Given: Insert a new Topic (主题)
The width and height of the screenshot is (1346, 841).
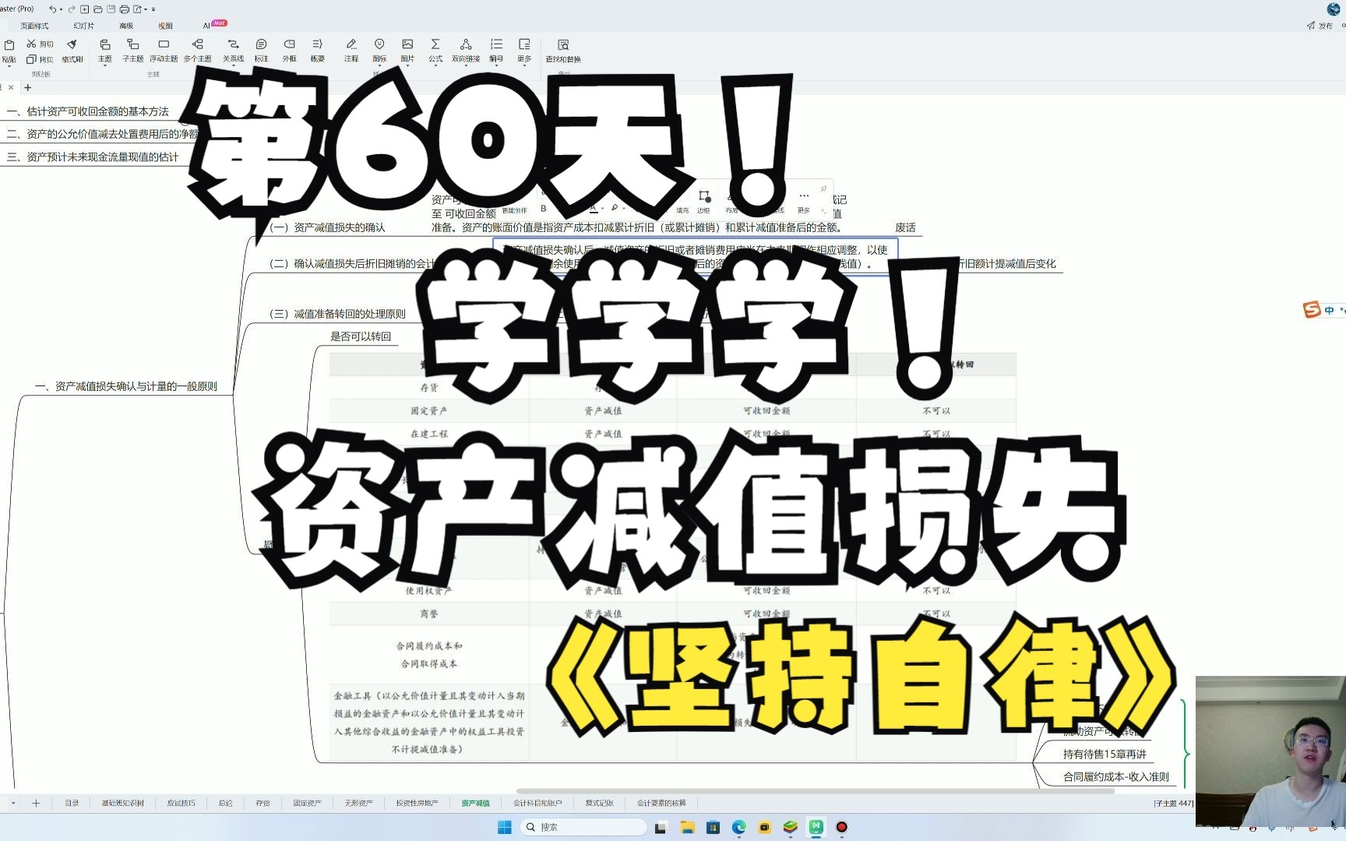Looking at the screenshot, I should [104, 50].
